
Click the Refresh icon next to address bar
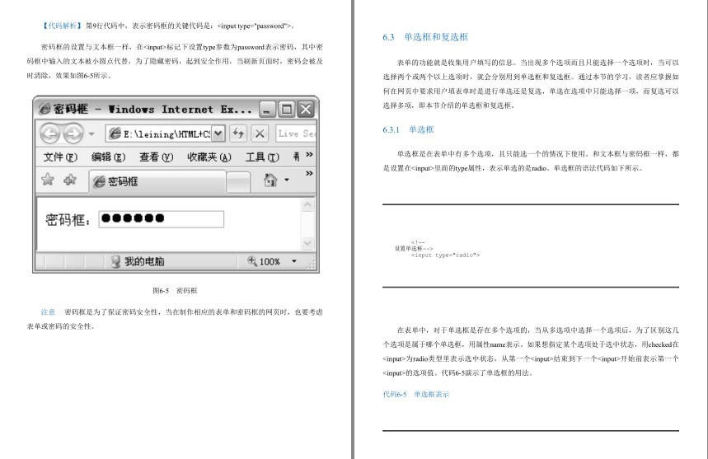pos(238,133)
